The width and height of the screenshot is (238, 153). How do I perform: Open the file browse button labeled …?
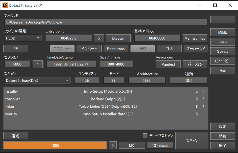click(x=223, y=20)
